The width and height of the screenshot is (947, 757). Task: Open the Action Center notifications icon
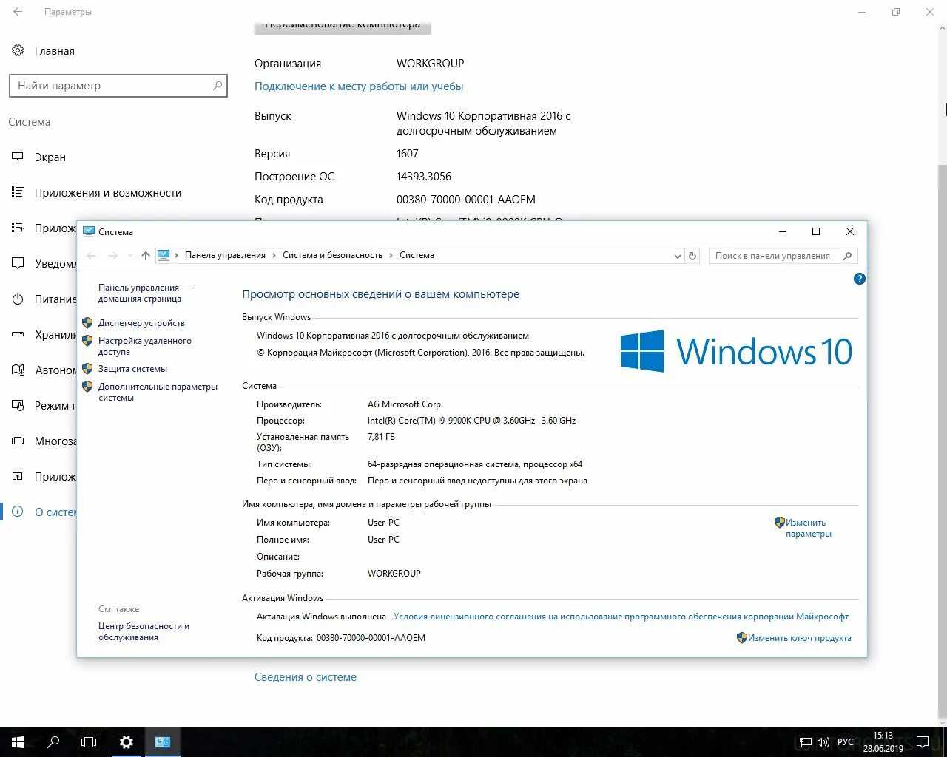(923, 742)
